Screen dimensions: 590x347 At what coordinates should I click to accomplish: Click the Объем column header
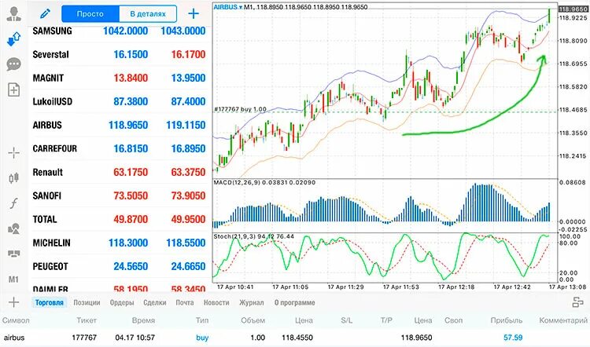(253, 320)
